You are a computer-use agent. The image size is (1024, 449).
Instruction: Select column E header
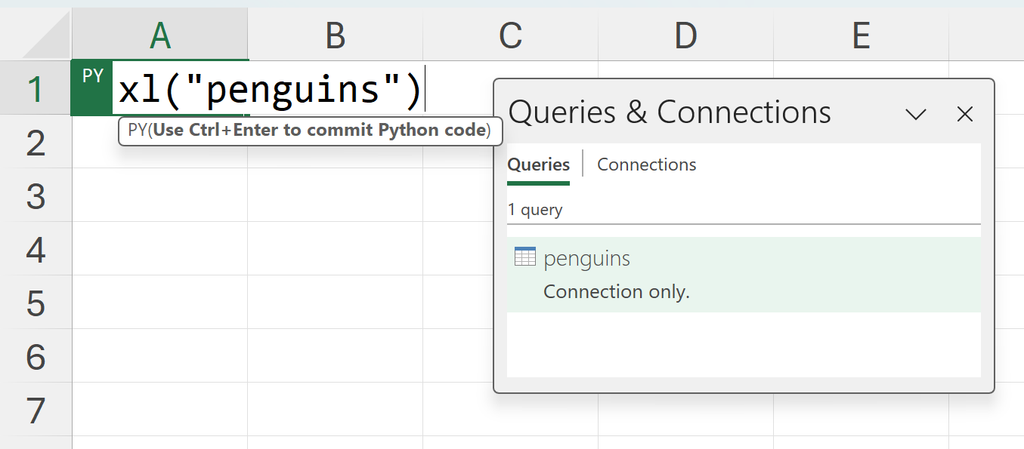[x=861, y=35]
